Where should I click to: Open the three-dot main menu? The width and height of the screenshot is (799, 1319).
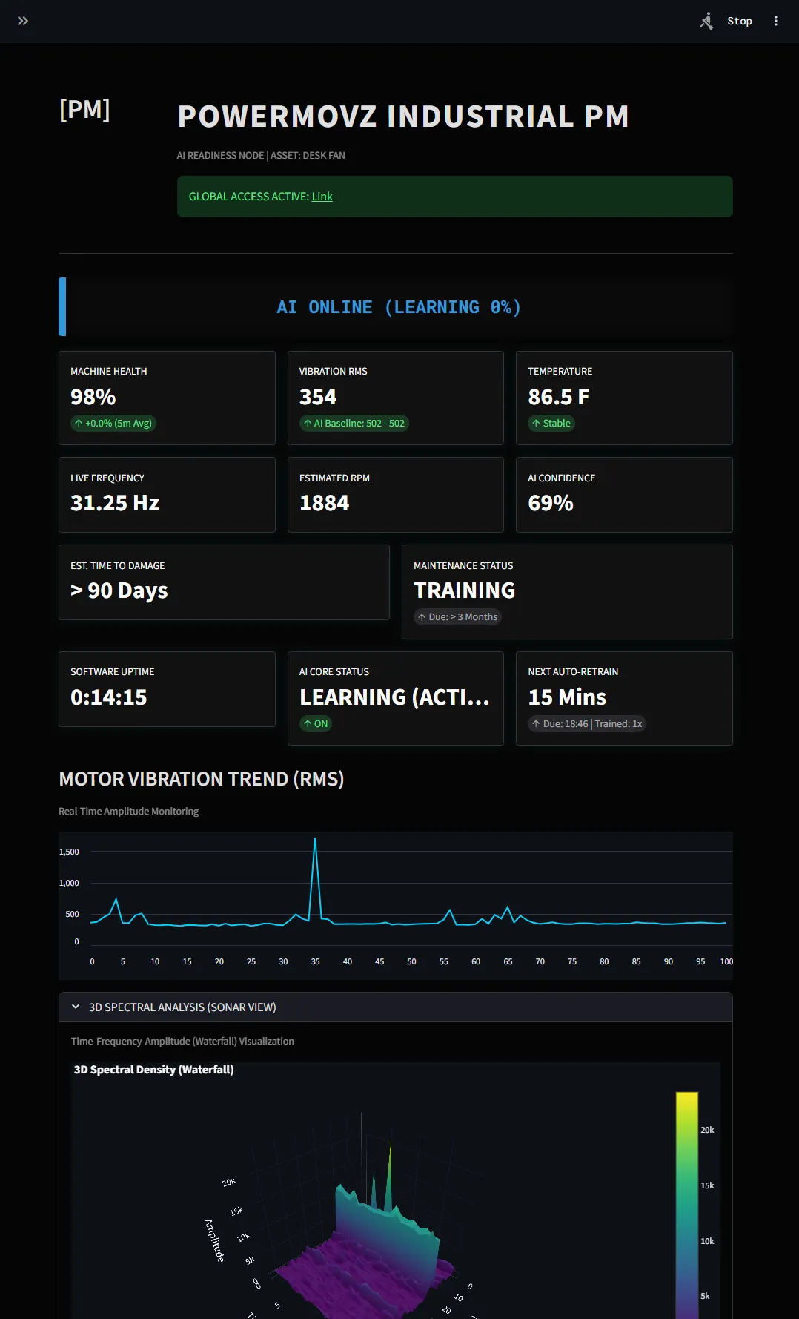776,21
